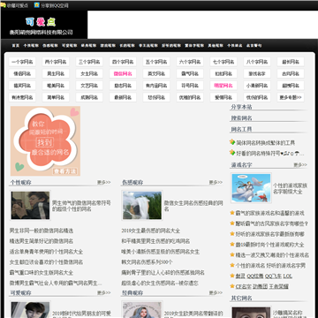Viewport: 318px width, 318px height.
Task: Open the QQ飞车 link
Action: (x=273, y=276)
